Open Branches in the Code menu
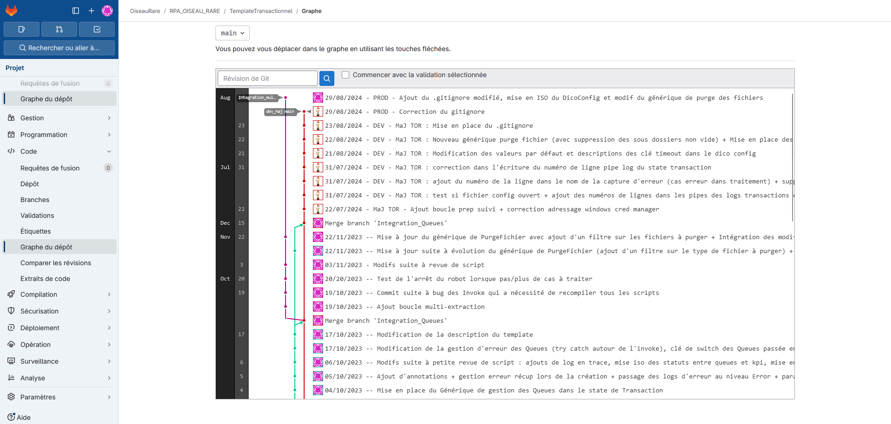 tap(35, 200)
